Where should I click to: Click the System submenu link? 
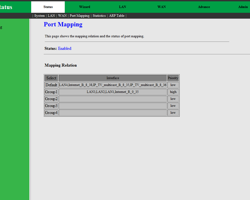click(x=39, y=16)
